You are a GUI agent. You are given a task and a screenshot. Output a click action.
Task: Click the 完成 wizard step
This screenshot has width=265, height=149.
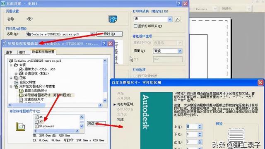120,120
